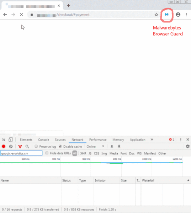Filter requests by Font
The height and width of the screenshot is (213, 191).
(124, 153)
